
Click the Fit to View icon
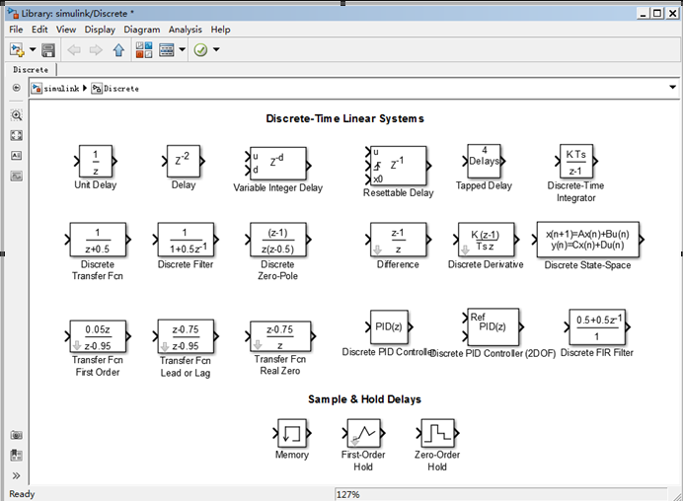coord(16,135)
